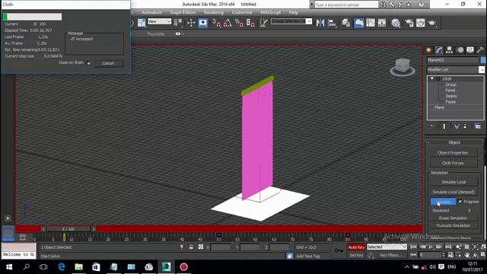Click the time slider frame handle
Screen dimensions: 487x274
[68, 229]
